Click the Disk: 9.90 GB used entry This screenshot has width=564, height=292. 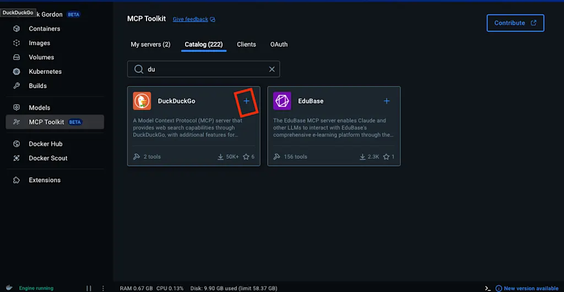tap(234, 288)
